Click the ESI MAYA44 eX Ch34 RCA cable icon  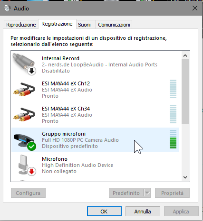click(x=24, y=115)
